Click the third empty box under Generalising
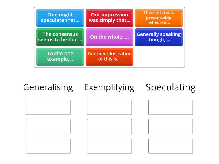Screen dimensions: 219x164 point(48,146)
